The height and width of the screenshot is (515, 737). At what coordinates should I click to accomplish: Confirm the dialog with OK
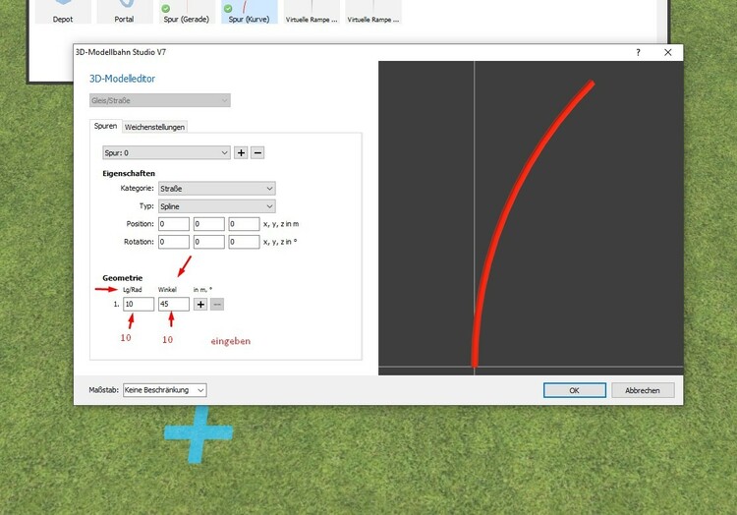tap(575, 390)
